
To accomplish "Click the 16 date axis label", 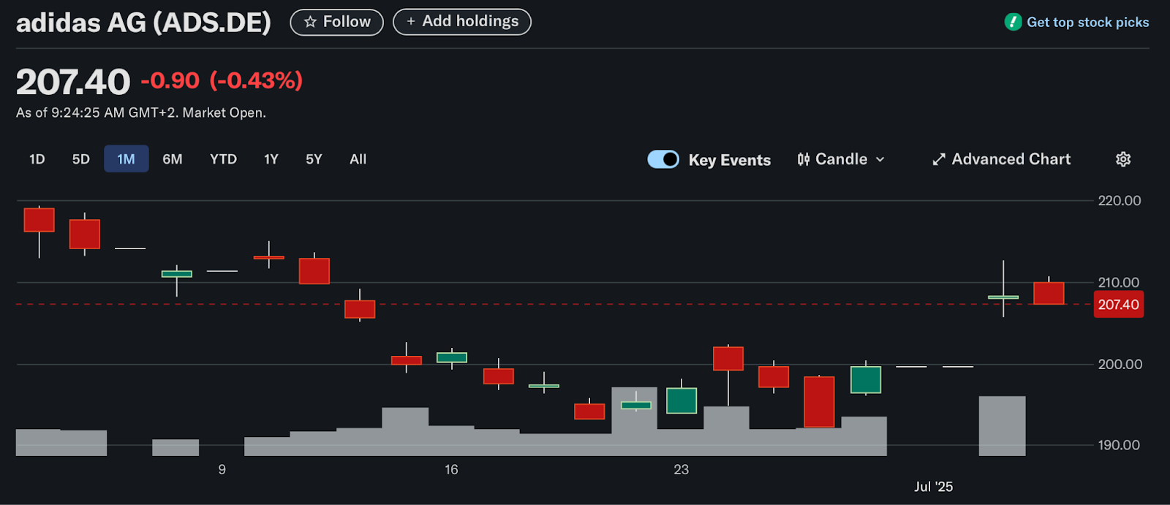I will [x=451, y=469].
